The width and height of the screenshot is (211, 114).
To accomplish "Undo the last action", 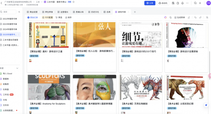I will click(x=195, y=17).
